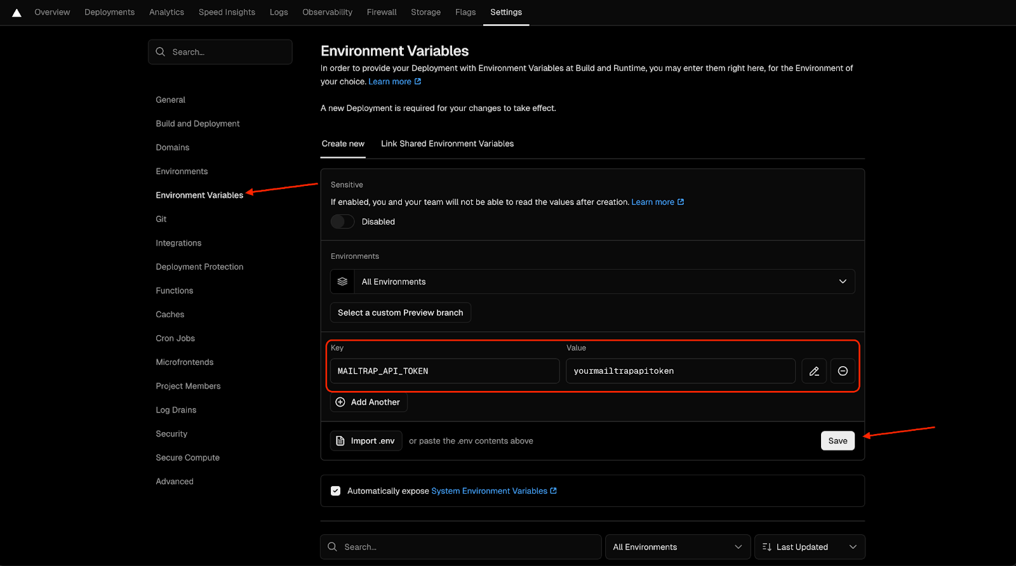Click the magnifier icon in sidebar search

(161, 52)
